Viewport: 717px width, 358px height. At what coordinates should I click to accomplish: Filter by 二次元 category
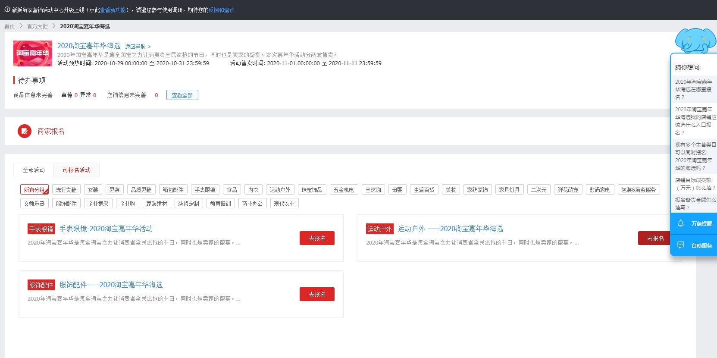539,190
